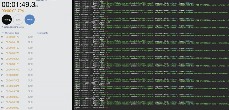Click the Split label in row #11
This screenshot has width=229, height=110.
pyautogui.click(x=31, y=92)
